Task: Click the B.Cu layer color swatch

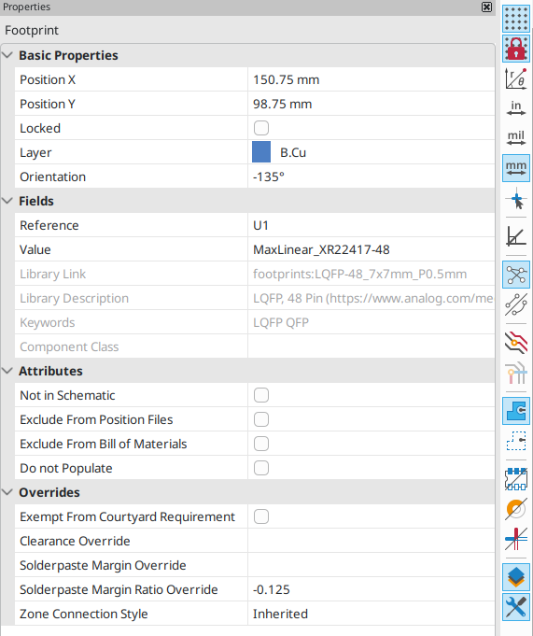Action: 261,152
